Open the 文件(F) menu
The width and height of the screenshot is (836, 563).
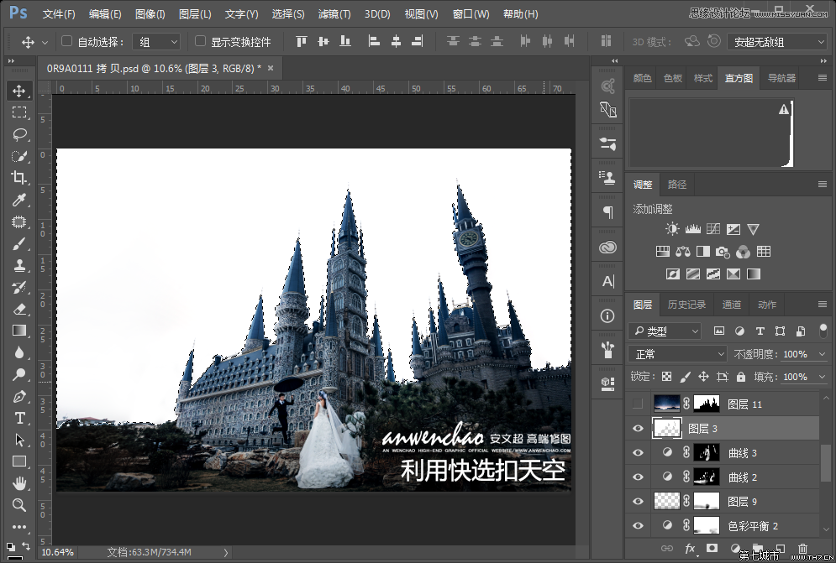click(x=59, y=14)
